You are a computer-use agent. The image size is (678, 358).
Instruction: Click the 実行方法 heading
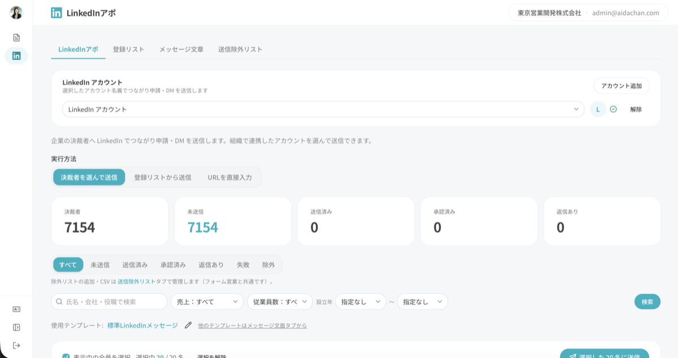tap(64, 159)
